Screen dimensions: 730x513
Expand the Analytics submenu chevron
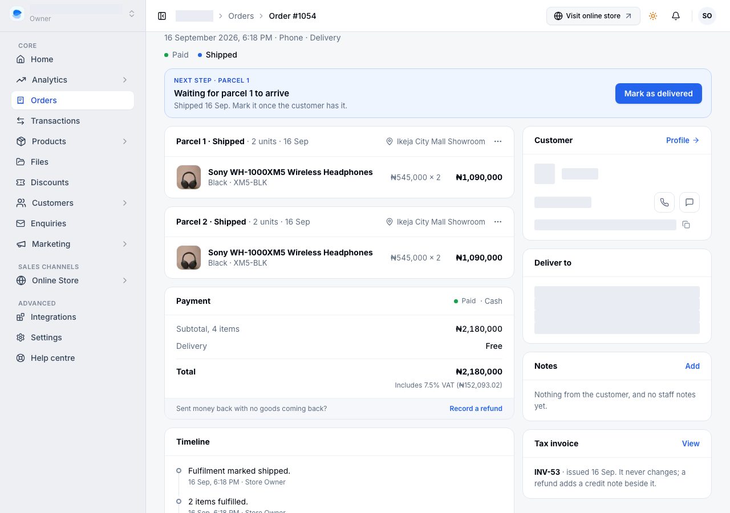[x=124, y=80]
